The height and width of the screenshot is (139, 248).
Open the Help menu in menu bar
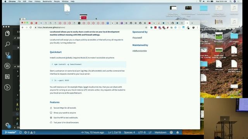coord(72,1)
